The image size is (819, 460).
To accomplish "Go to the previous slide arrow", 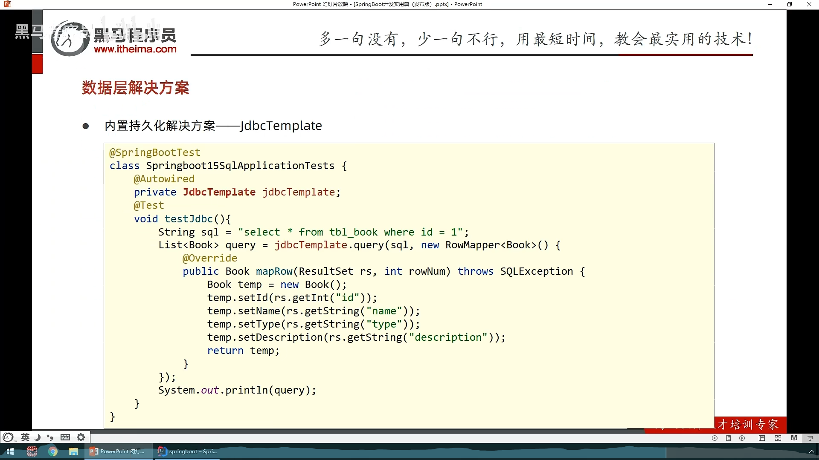I will 714,438.
